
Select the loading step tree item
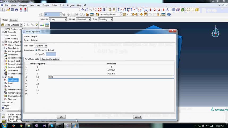[14, 39]
